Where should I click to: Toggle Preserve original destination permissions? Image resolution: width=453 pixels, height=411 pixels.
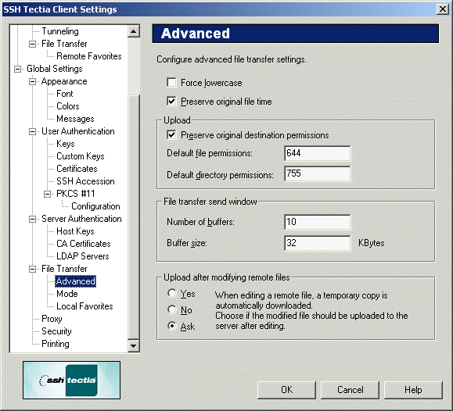171,135
